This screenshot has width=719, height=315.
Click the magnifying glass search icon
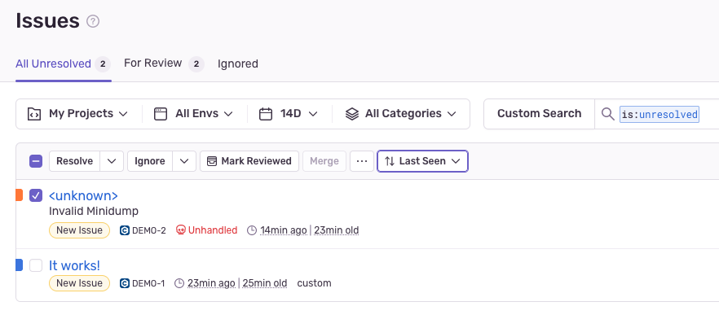tap(607, 114)
